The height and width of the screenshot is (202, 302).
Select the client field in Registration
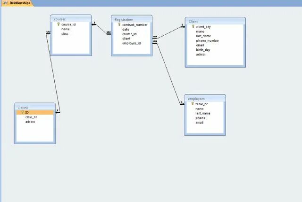pos(126,39)
